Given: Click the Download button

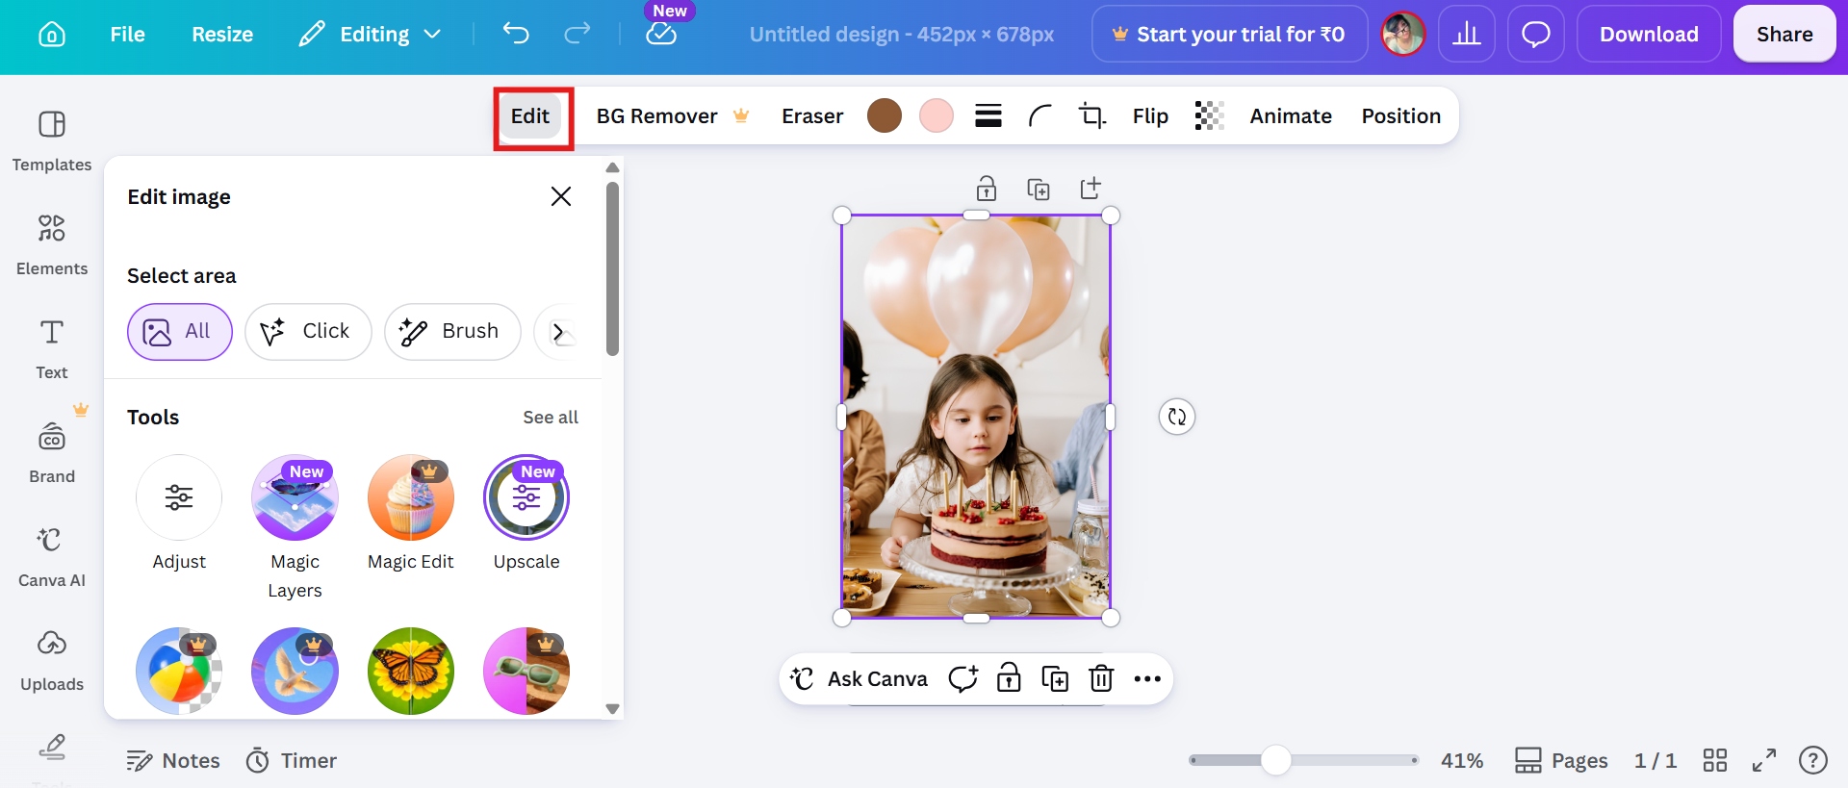Looking at the screenshot, I should [x=1649, y=35].
